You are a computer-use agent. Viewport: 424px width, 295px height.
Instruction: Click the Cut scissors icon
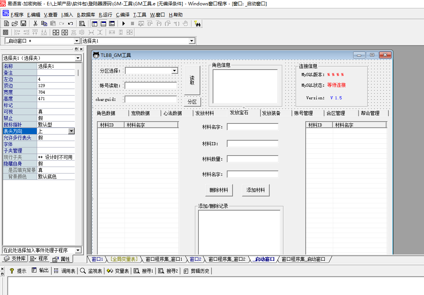(x=35, y=24)
